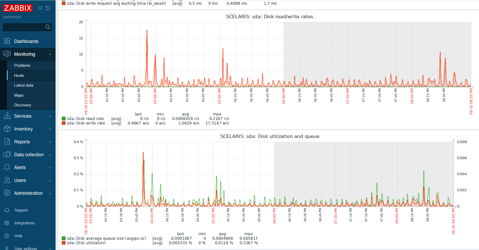The height and width of the screenshot is (250, 479).
Task: Expand the Inventory menu chevron
Action: click(50, 129)
